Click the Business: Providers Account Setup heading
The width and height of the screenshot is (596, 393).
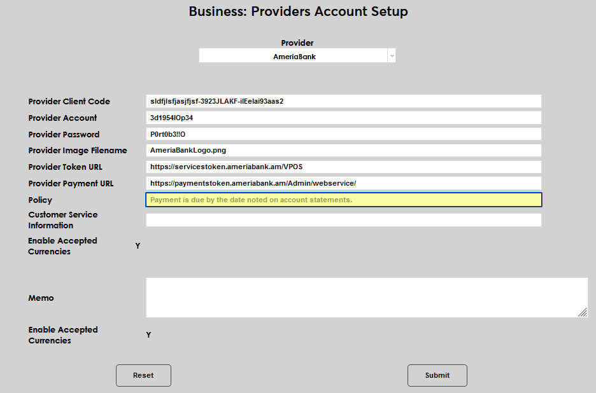(298, 11)
